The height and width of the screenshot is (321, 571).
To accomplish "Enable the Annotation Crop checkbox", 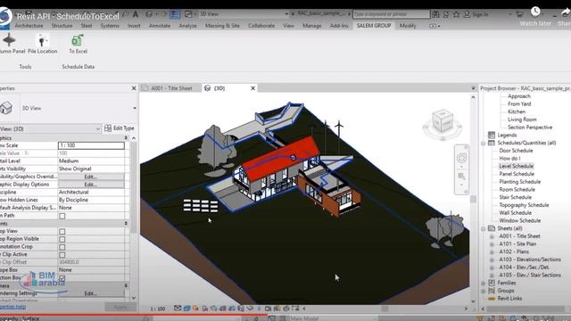I will tap(62, 247).
